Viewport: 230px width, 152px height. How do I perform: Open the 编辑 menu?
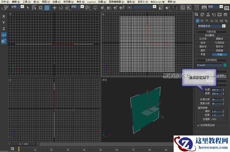(x=16, y=2)
